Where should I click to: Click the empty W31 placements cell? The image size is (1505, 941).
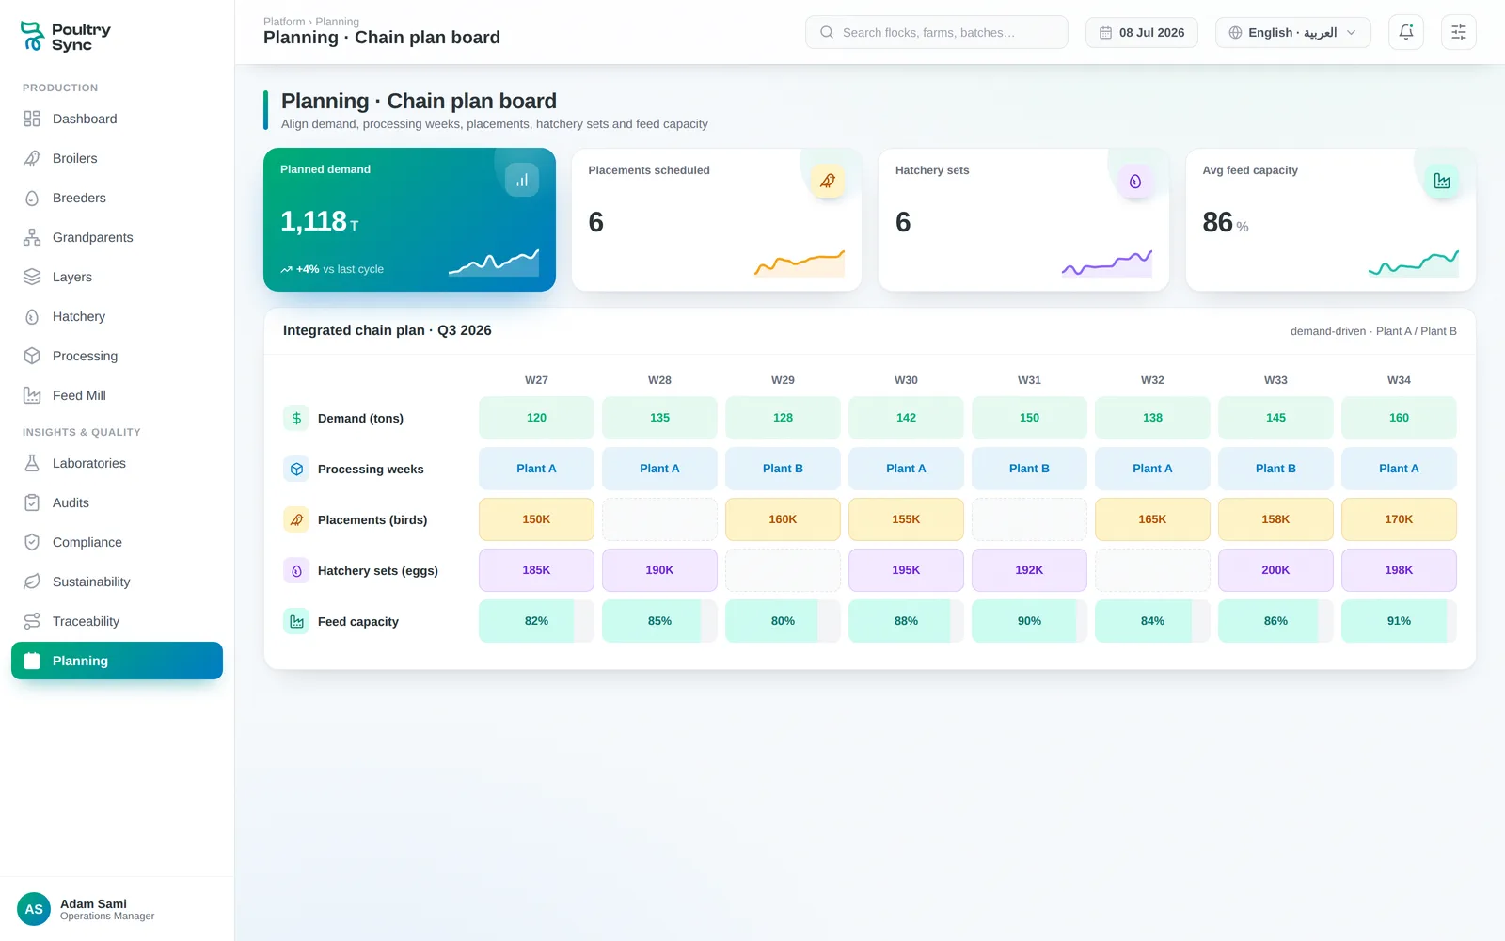pyautogui.click(x=1029, y=519)
